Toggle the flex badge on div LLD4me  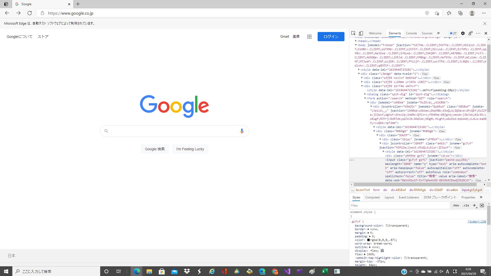[447, 82]
